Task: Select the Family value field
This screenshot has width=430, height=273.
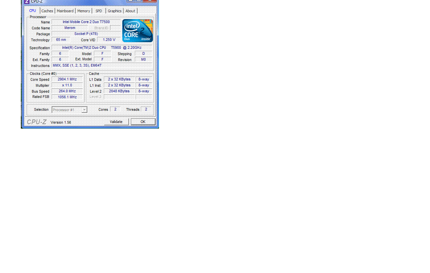Action: (x=60, y=54)
